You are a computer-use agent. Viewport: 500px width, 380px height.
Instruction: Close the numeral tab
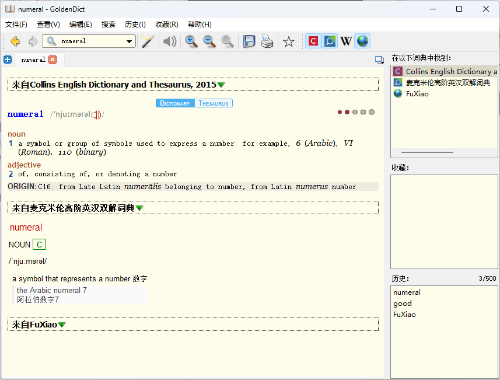(53, 60)
